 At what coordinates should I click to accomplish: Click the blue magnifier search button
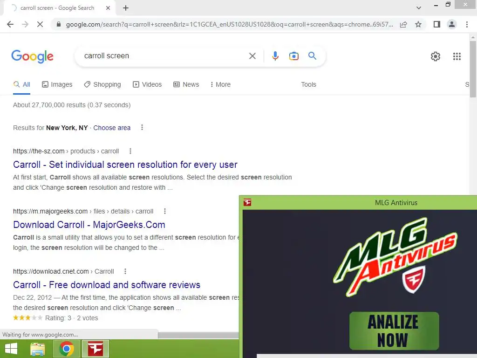(312, 56)
